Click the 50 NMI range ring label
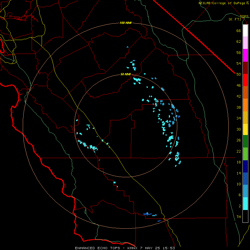Image resolution: width=250 pixels, height=250 pixels. pyautogui.click(x=126, y=74)
